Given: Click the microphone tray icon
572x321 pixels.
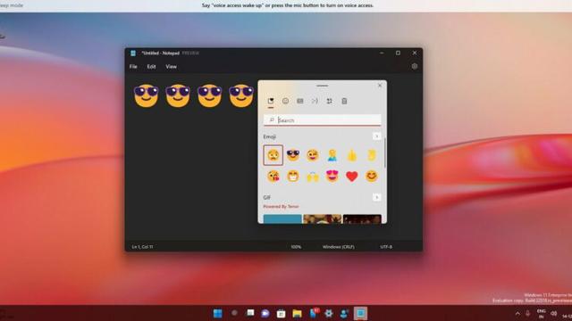Looking at the screenshot, I should 527,313.
